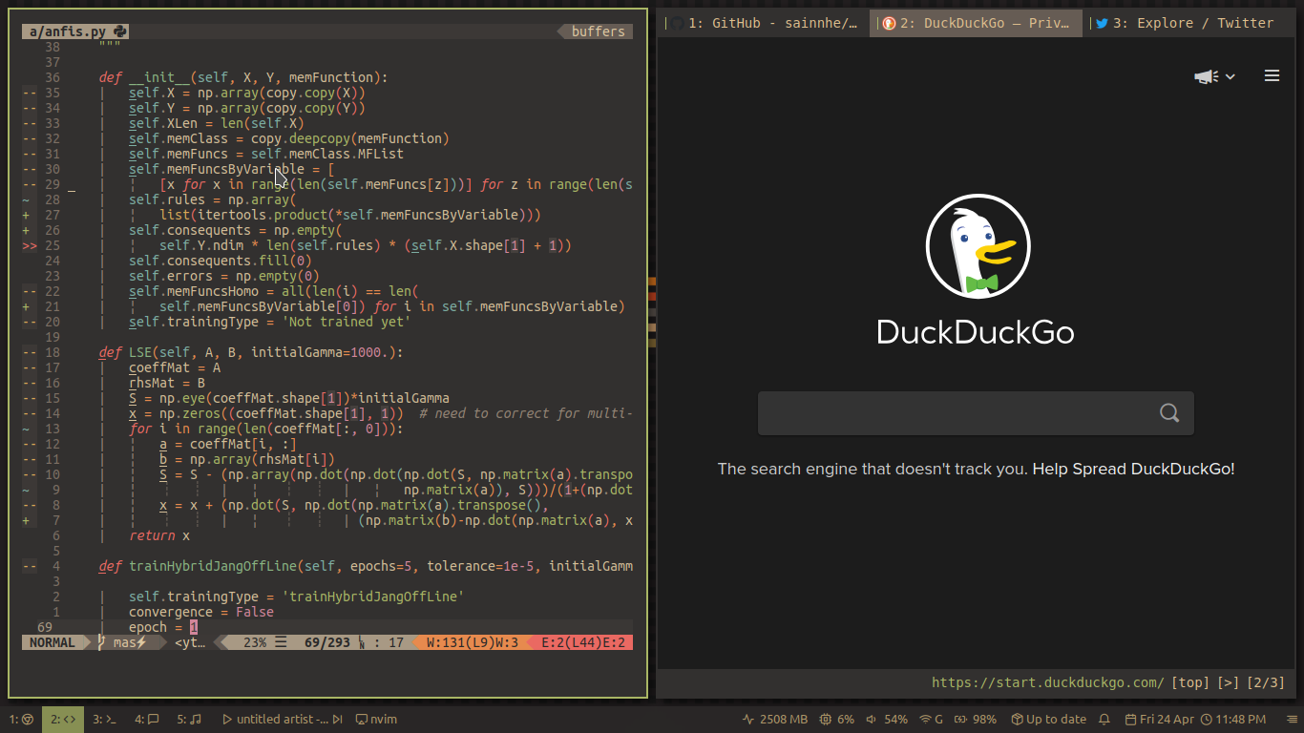Click the [2/3] tab counter in browser
This screenshot has width=1304, height=733.
pyautogui.click(x=1265, y=682)
